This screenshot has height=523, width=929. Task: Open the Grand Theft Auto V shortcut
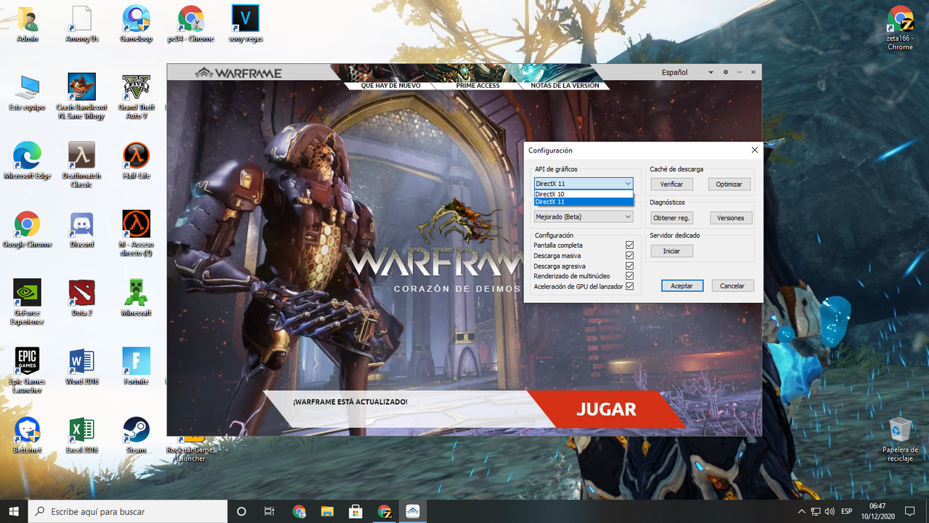(x=136, y=97)
